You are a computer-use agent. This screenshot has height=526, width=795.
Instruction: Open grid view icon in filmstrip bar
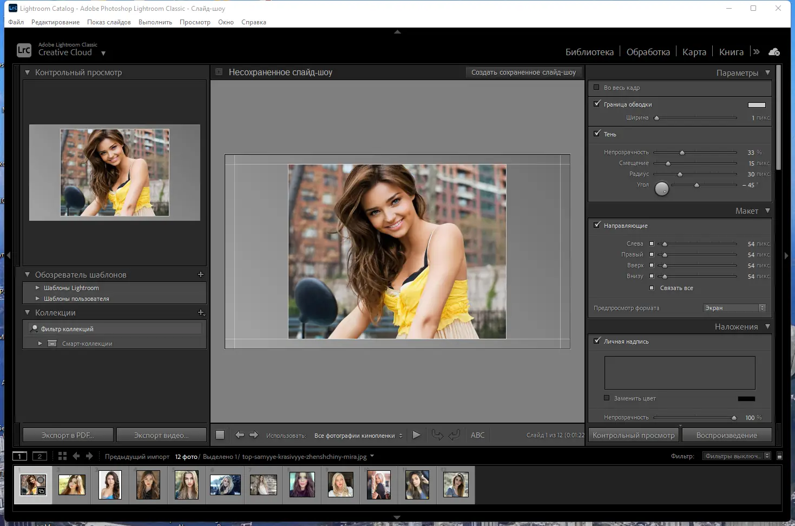pyautogui.click(x=62, y=456)
